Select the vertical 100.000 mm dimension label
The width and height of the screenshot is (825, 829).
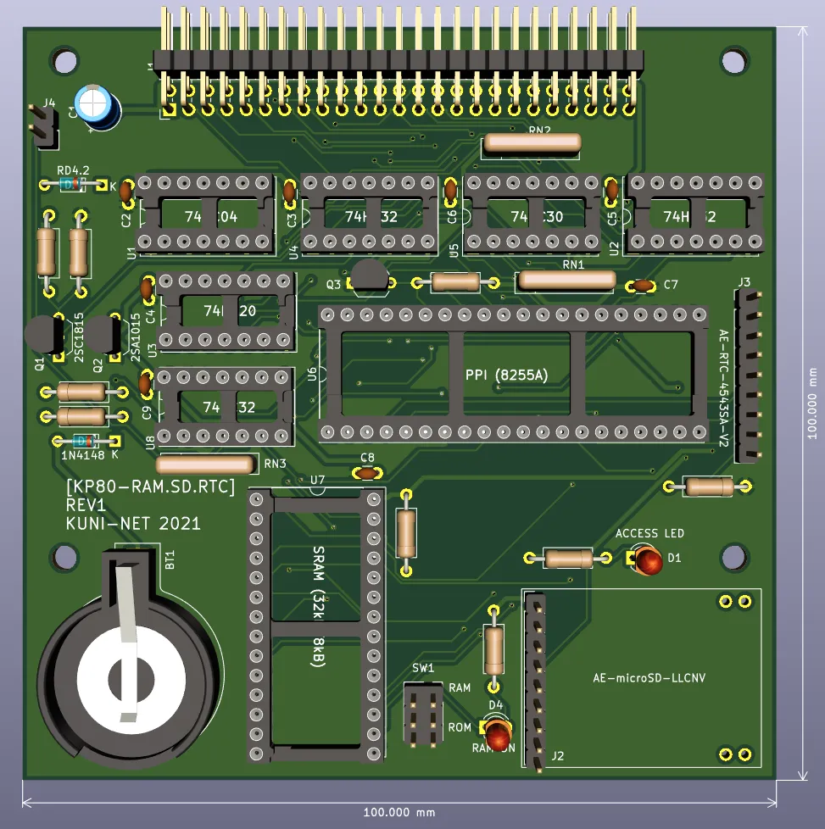coord(812,403)
